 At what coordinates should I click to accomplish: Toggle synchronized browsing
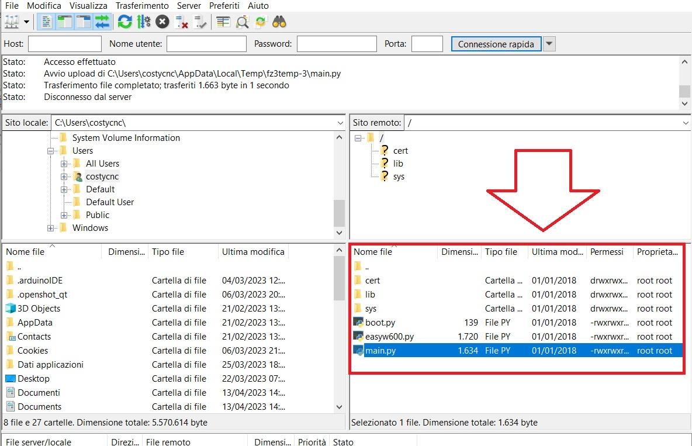point(261,22)
